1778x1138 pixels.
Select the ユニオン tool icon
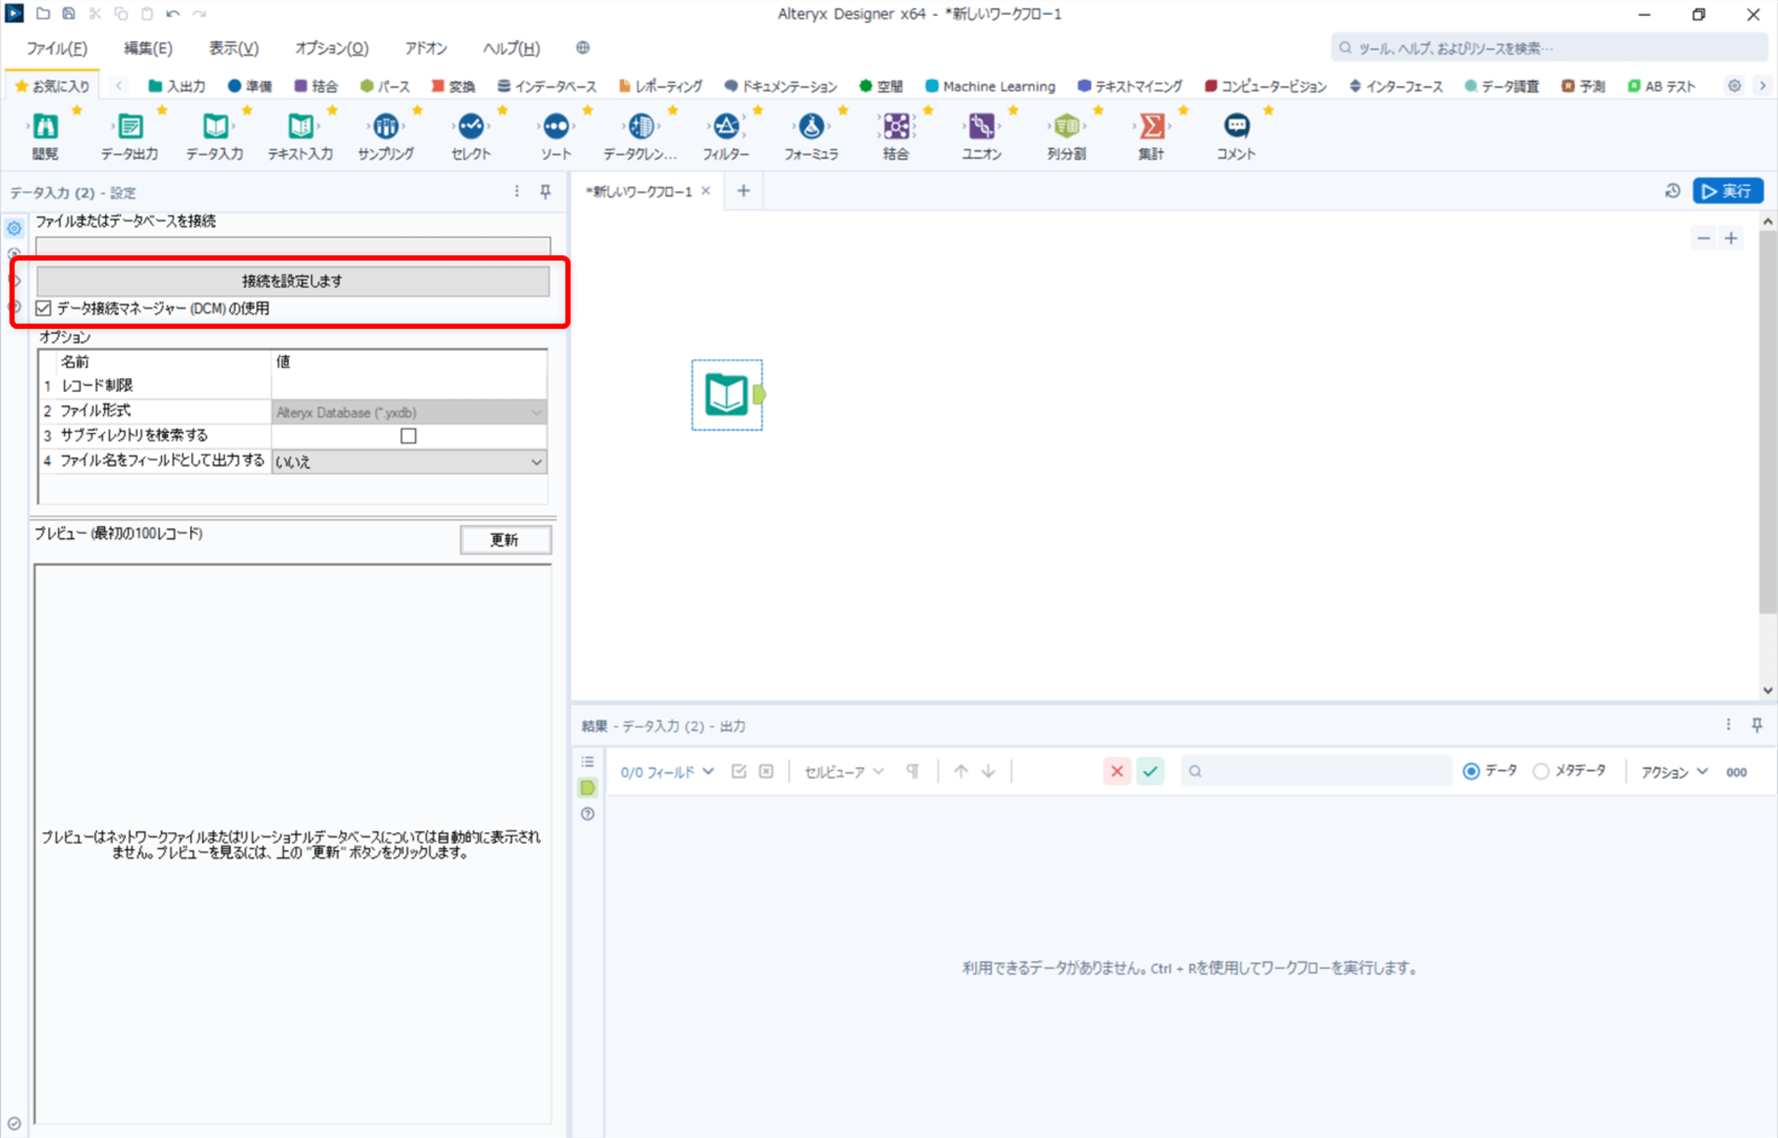(x=981, y=126)
